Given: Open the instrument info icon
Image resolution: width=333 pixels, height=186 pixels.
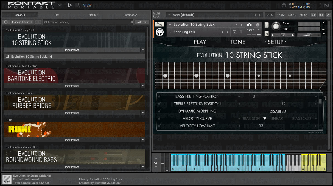Looking at the screenshot, I should click(258, 25).
